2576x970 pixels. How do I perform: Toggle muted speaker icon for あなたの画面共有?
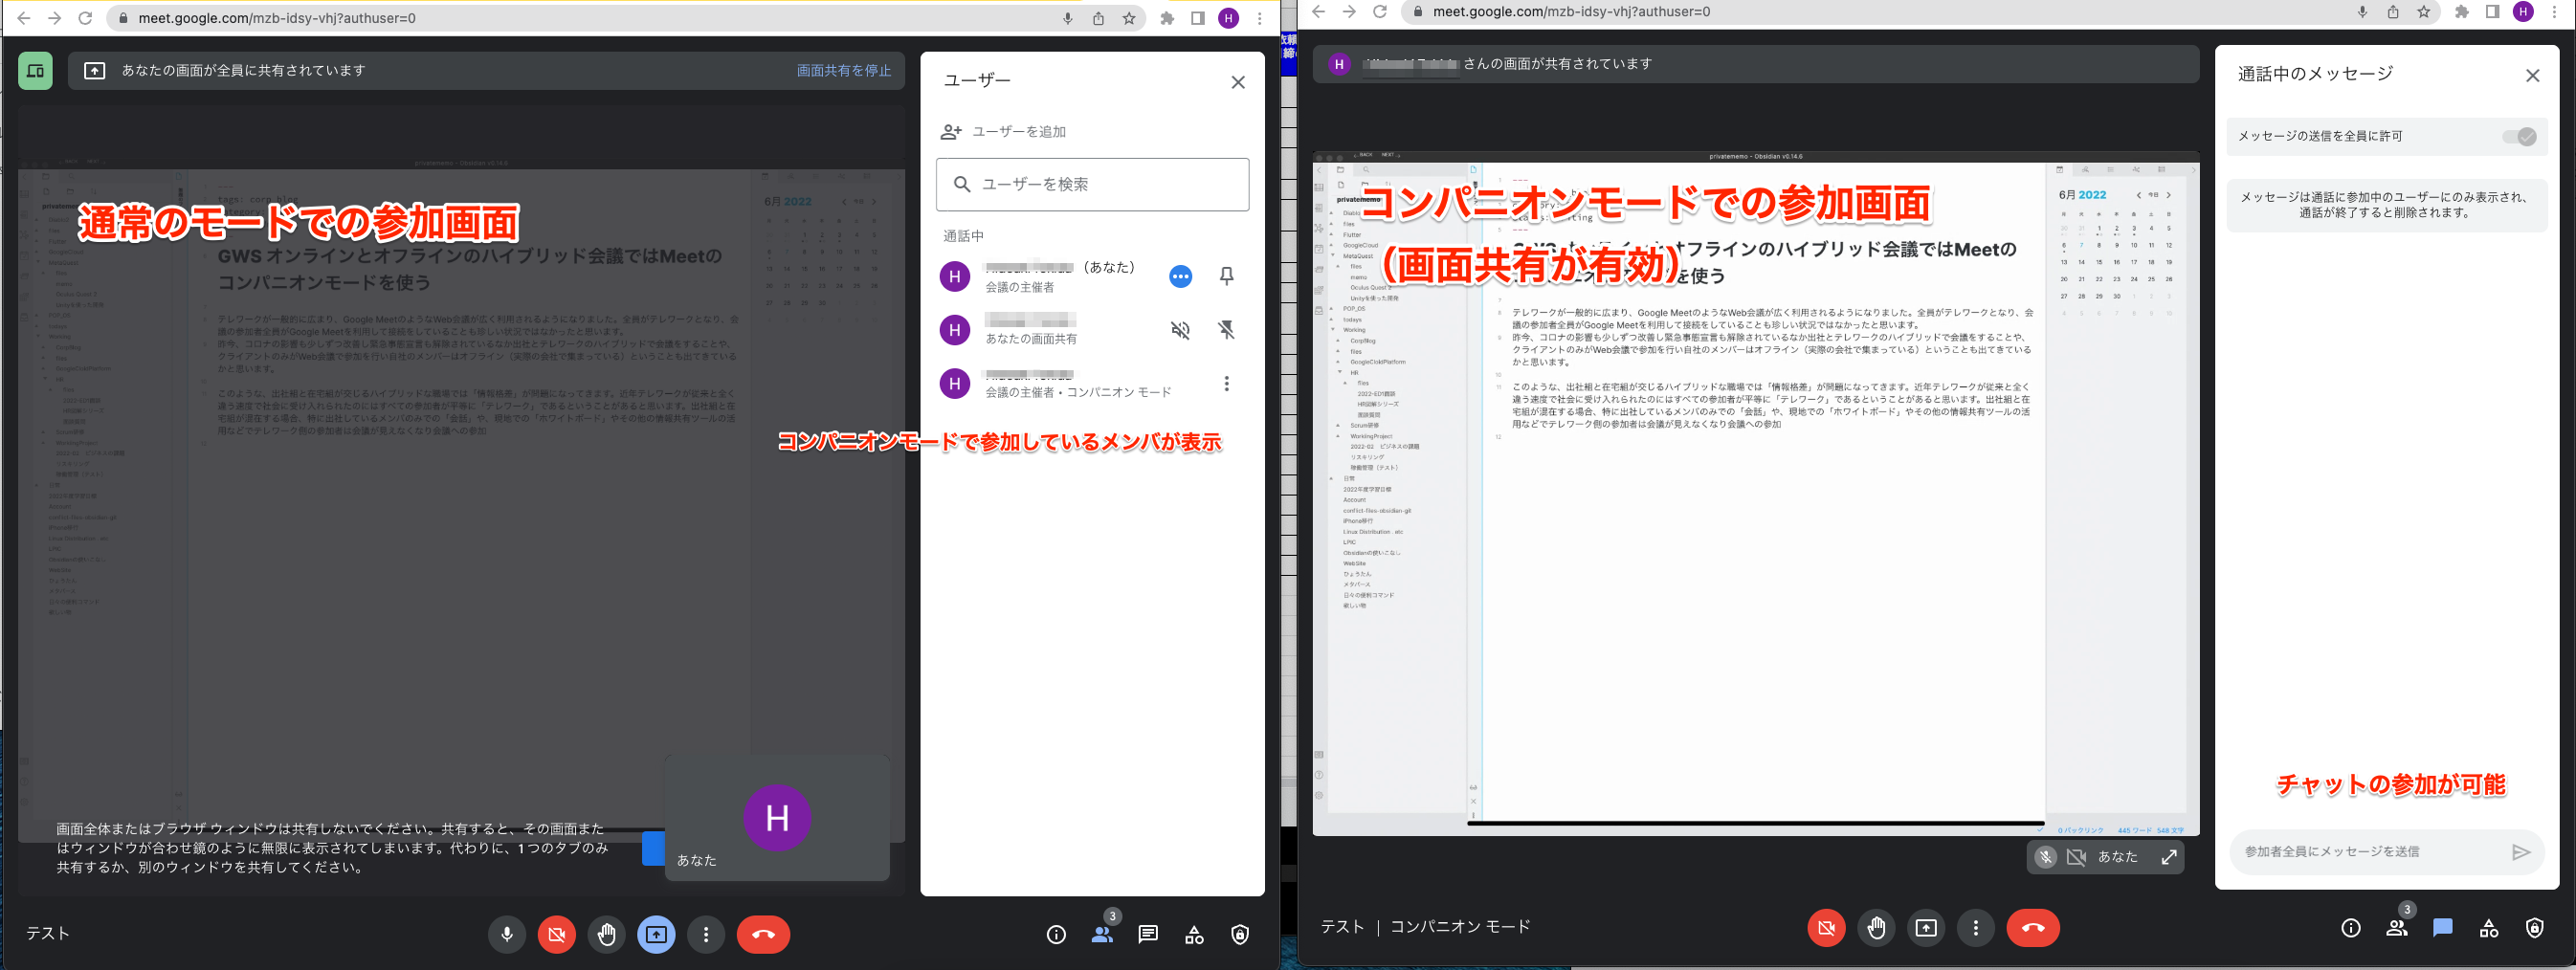click(1180, 330)
